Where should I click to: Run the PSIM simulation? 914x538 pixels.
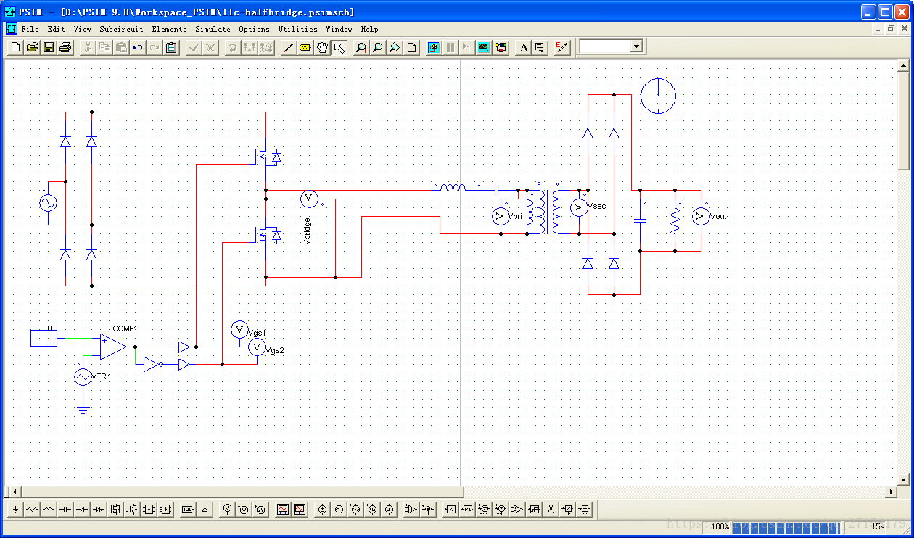pos(433,47)
